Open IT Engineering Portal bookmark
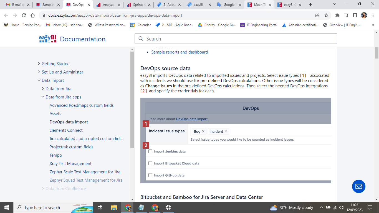Viewport: 379px width, 213px height. tap(259, 25)
